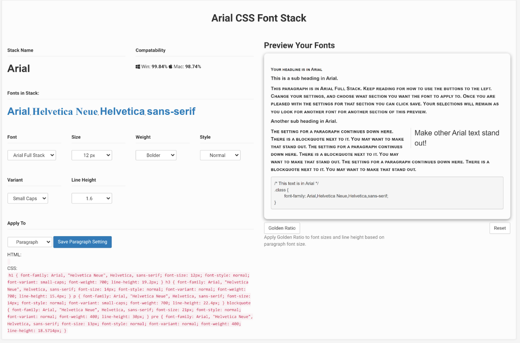Click the Windows compatibility icon

[x=137, y=66]
